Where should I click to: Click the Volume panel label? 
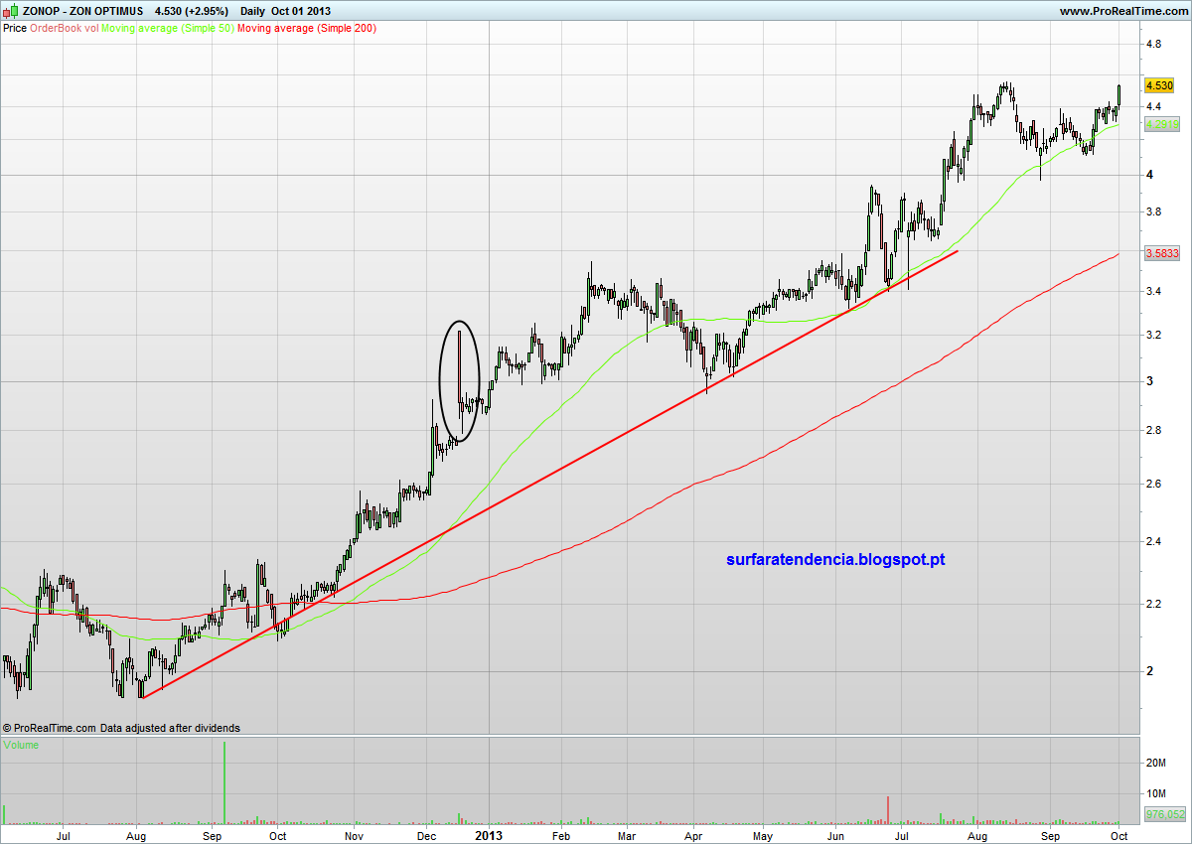(22, 744)
